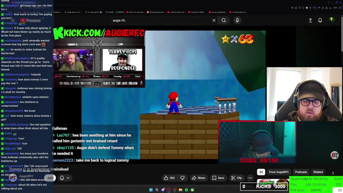Go to YouTube Premium home logo
The width and height of the screenshot is (343, 193).
(x=30, y=20)
